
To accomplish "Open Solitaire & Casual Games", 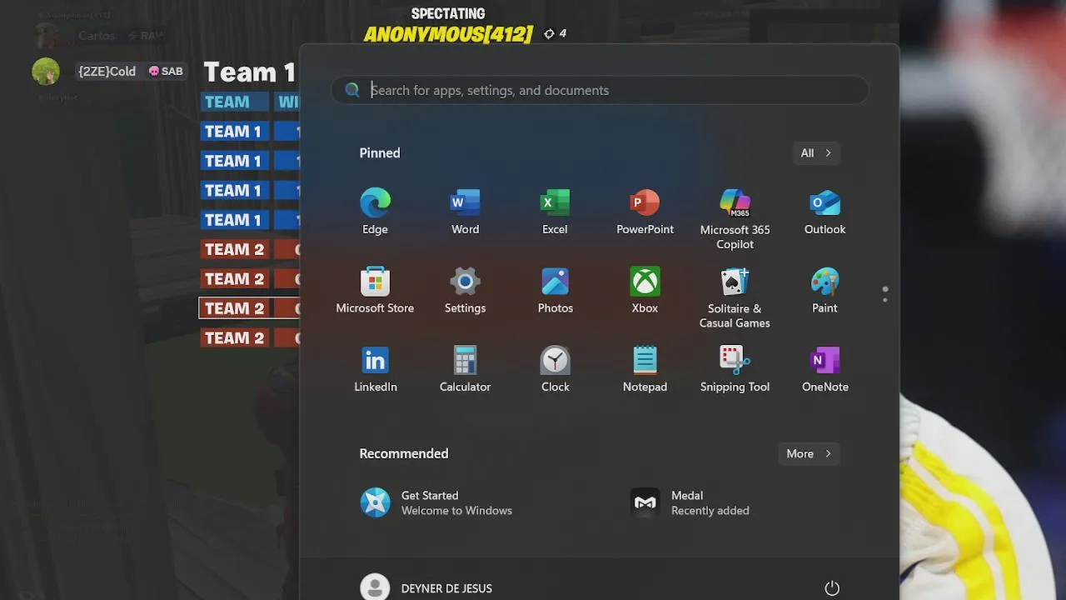I will (x=735, y=297).
